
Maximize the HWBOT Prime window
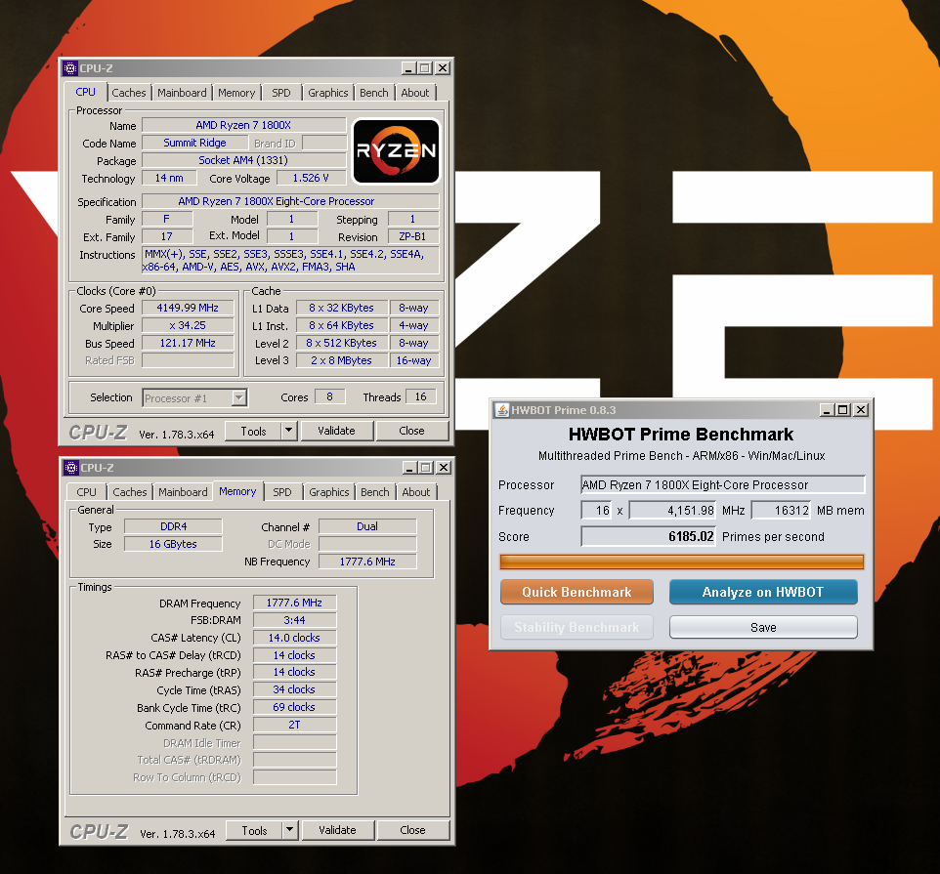click(843, 410)
